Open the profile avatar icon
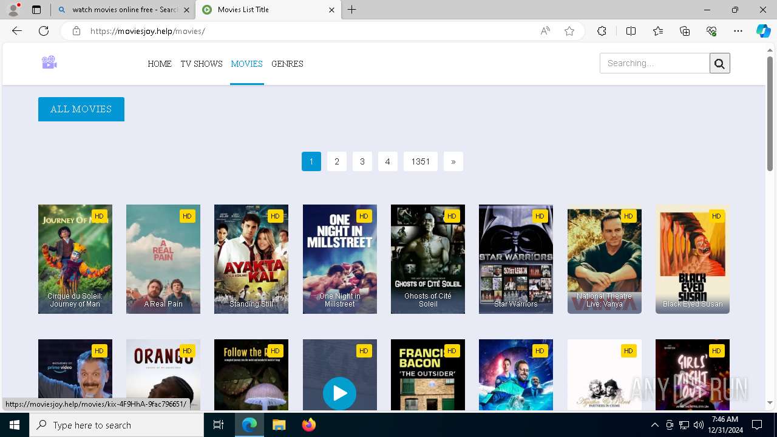The image size is (777, 437). pyautogui.click(x=13, y=10)
